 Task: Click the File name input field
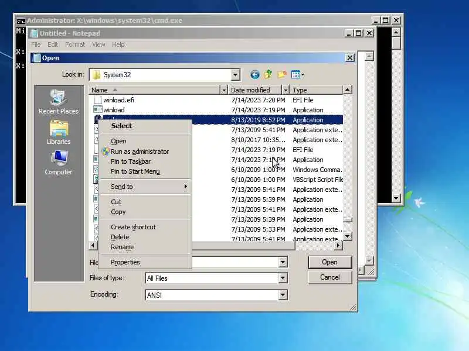pyautogui.click(x=235, y=262)
